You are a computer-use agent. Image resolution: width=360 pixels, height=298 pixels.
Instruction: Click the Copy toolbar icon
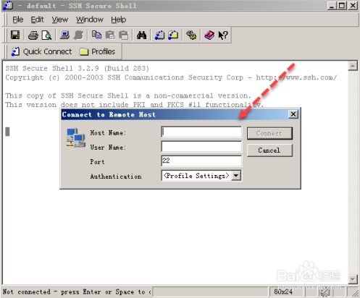(x=96, y=35)
